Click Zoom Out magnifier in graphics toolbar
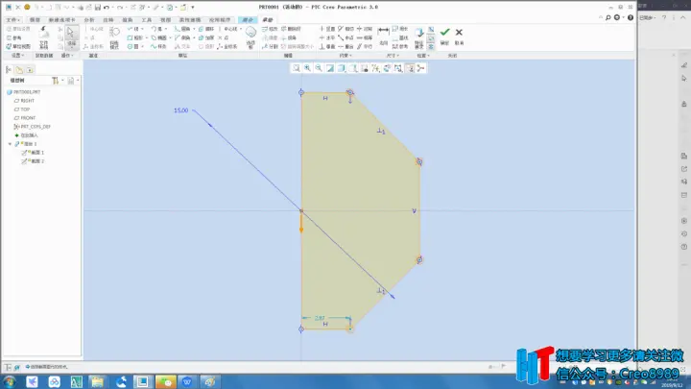 click(319, 68)
